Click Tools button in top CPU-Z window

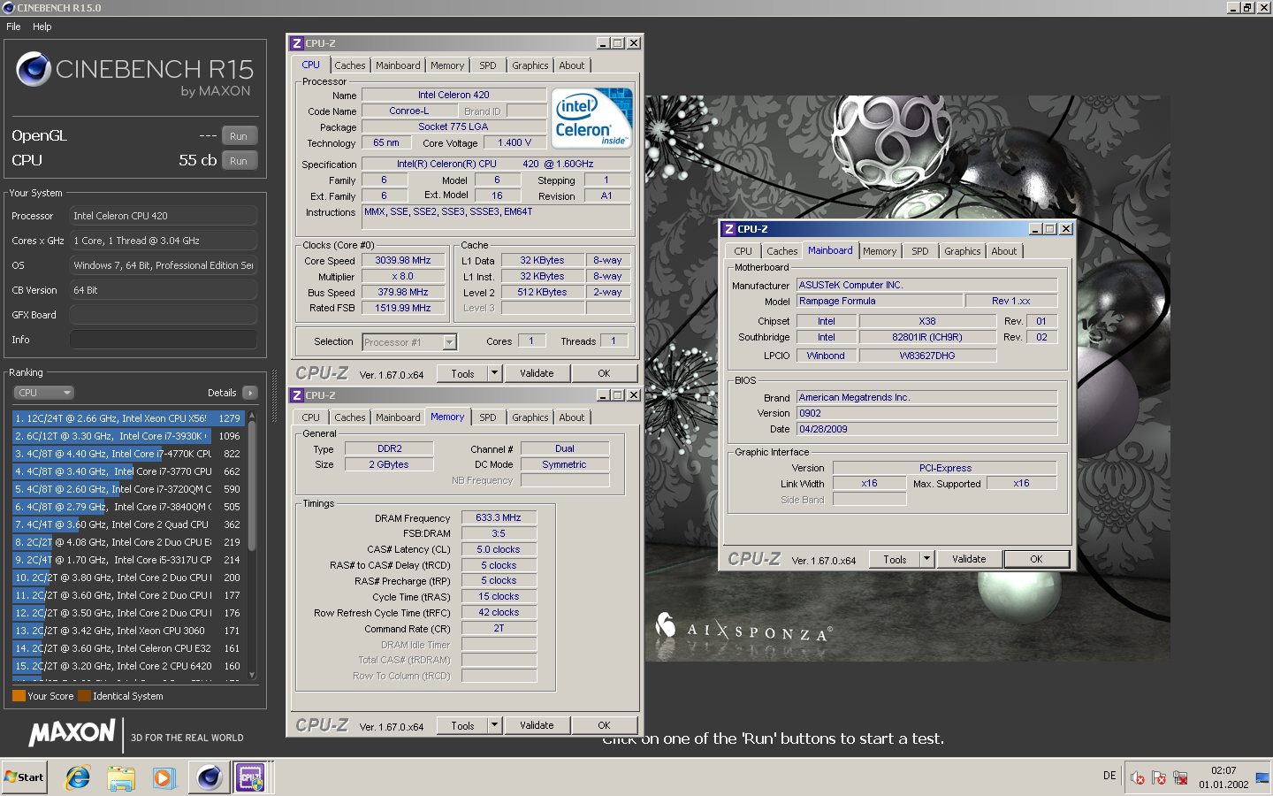coord(463,373)
